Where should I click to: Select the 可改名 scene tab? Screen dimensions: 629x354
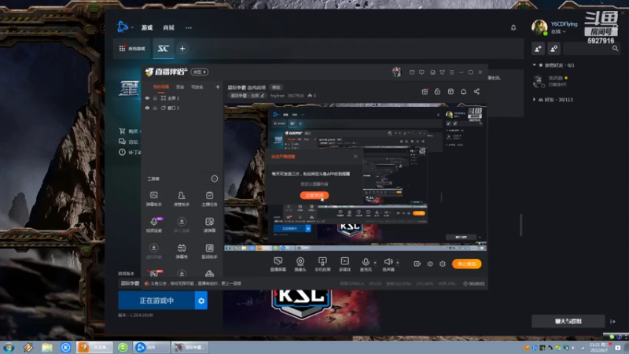click(x=197, y=87)
